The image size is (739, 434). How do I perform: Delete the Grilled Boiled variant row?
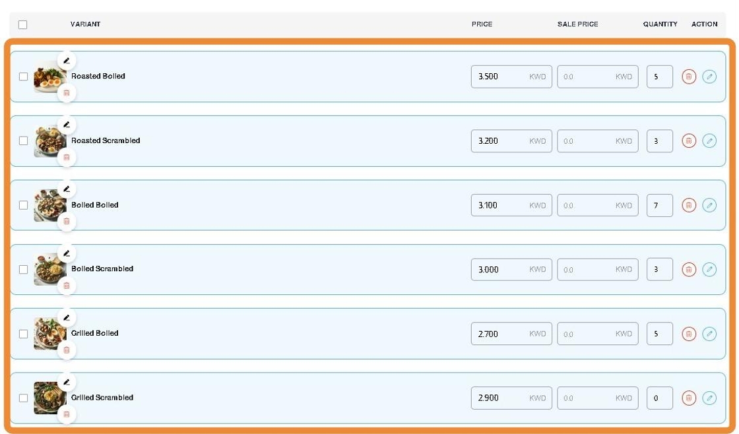click(689, 334)
